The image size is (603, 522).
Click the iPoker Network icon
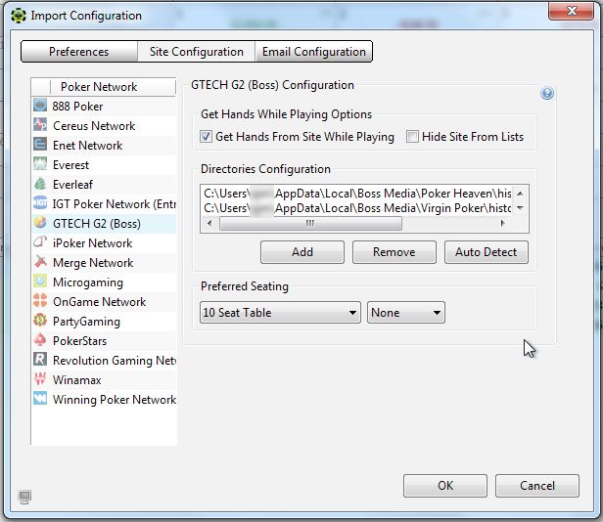tap(40, 242)
